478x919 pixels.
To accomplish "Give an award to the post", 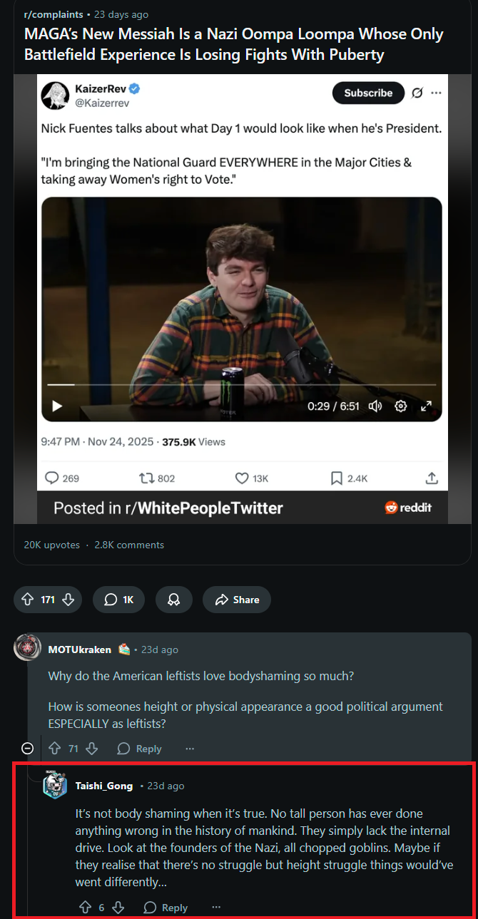I will (173, 600).
